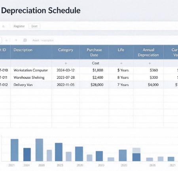Viewport: 178px width, 171px height.
Task: Sort by the Purchase Date column header
Action: point(94,52)
